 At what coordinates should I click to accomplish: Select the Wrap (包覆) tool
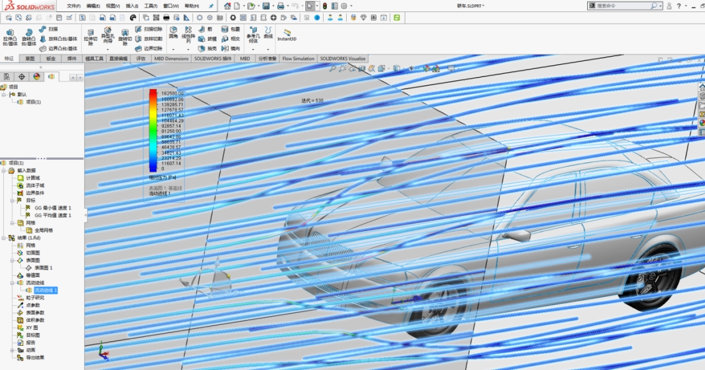[x=231, y=29]
